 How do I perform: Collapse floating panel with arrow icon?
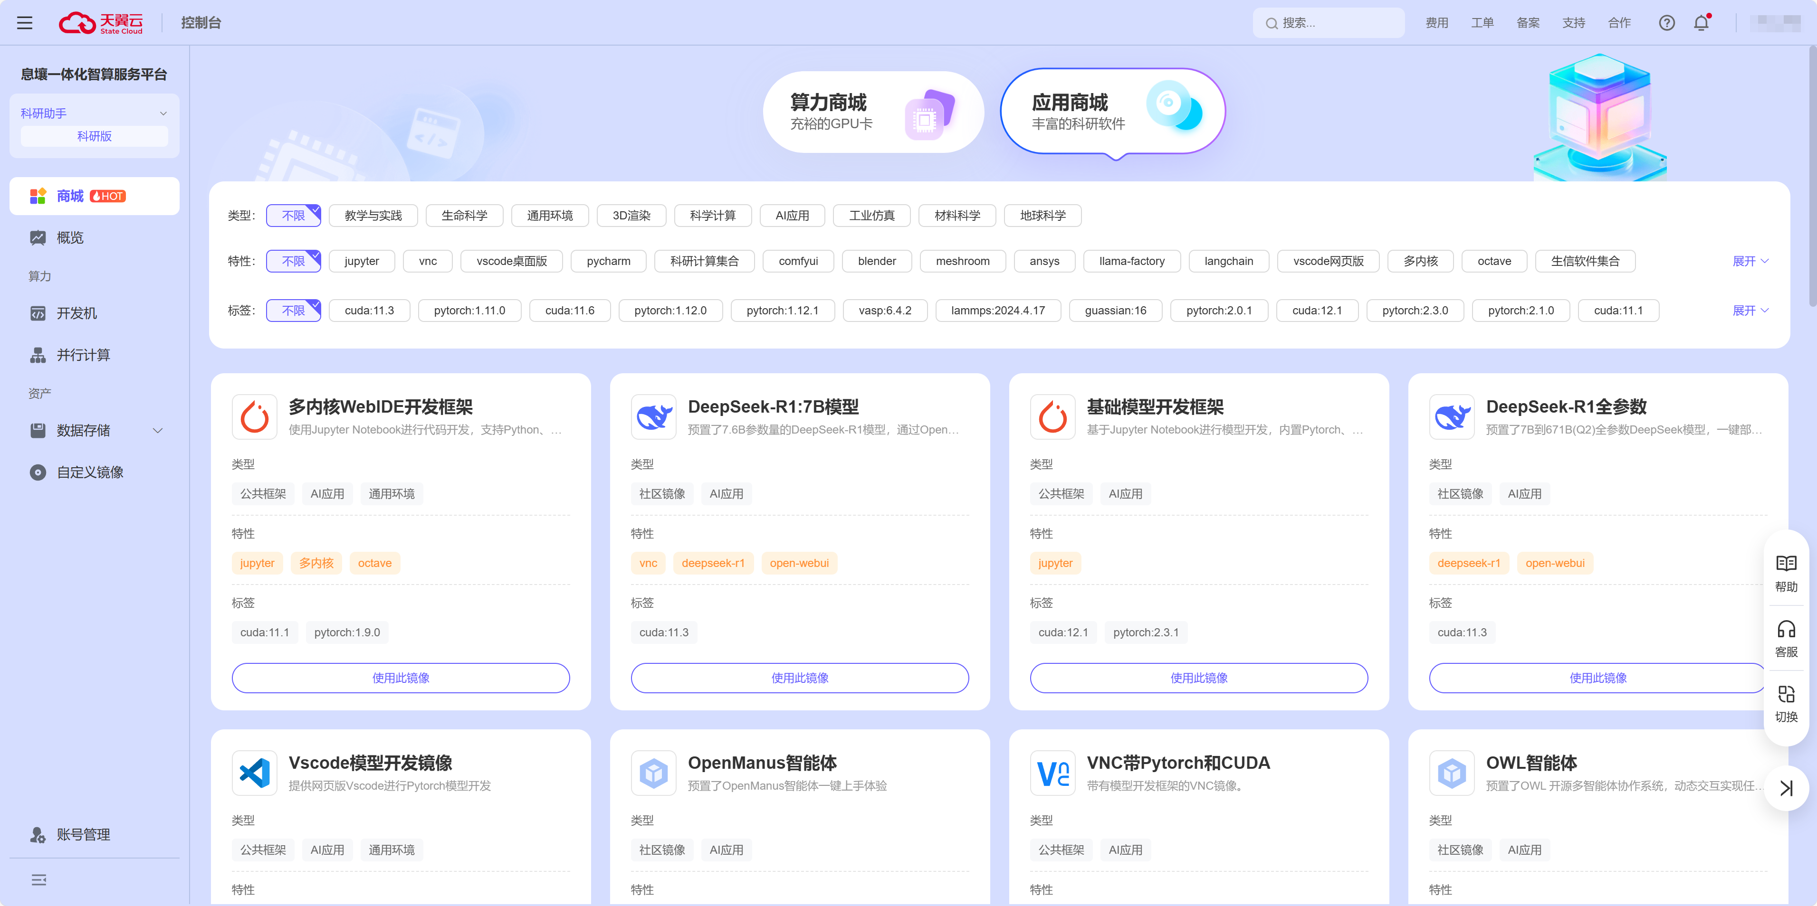pyautogui.click(x=1786, y=788)
